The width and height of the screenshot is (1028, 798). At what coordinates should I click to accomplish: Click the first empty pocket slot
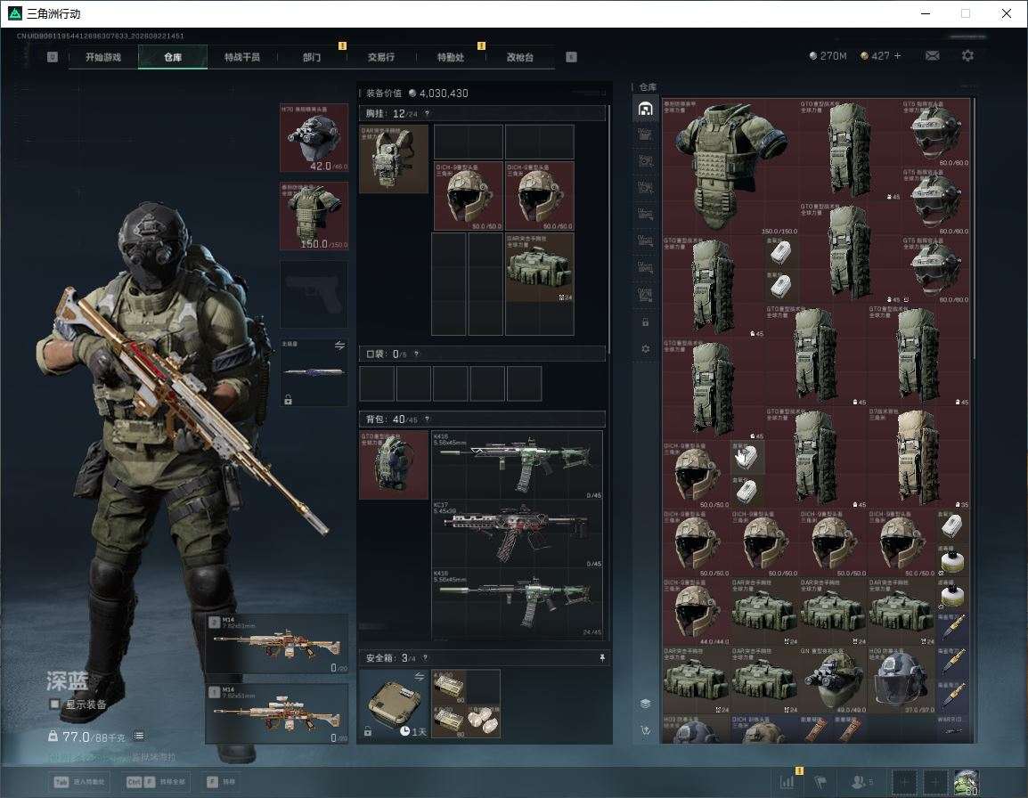[377, 384]
